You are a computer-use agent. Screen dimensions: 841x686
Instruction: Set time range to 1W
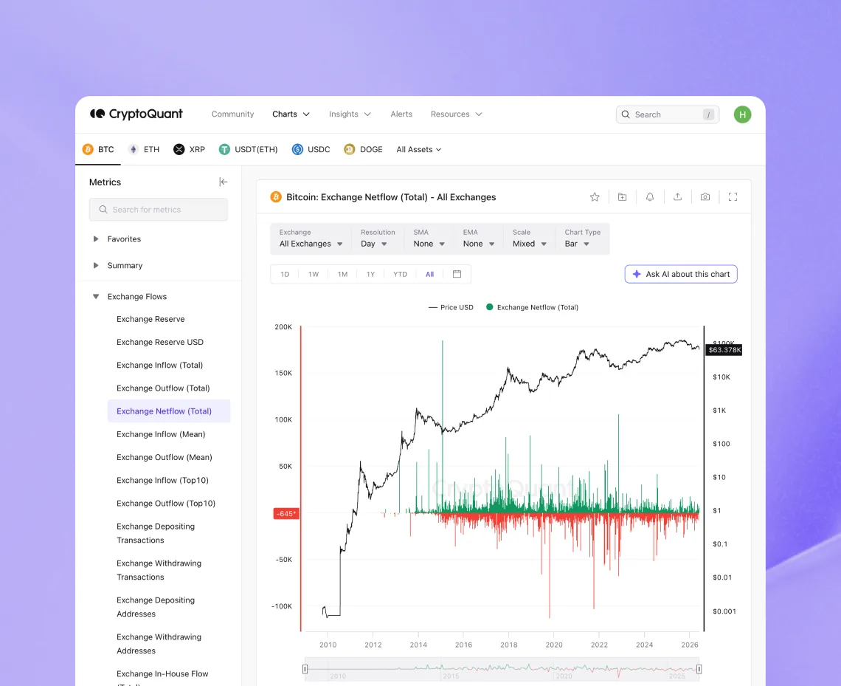(x=314, y=274)
